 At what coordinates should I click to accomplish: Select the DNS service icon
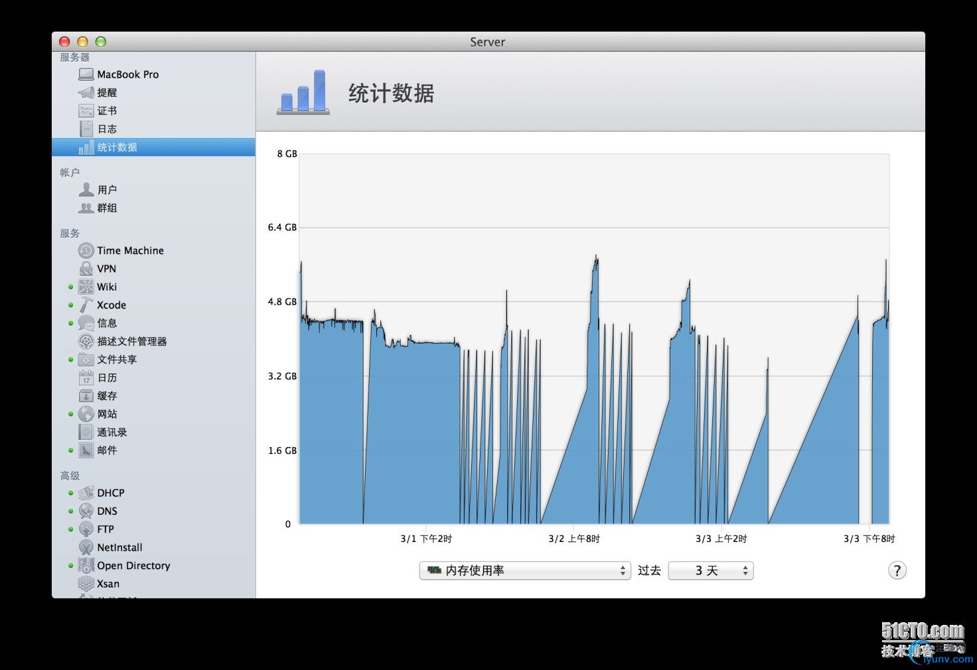pos(86,511)
